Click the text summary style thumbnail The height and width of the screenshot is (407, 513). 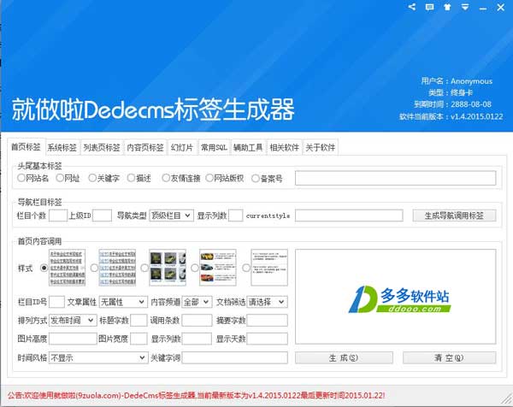(x=269, y=268)
